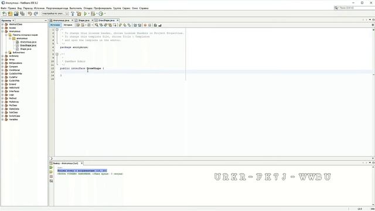Click the Search icon in quick search box
This screenshot has height=211, width=375.
click(336, 8)
